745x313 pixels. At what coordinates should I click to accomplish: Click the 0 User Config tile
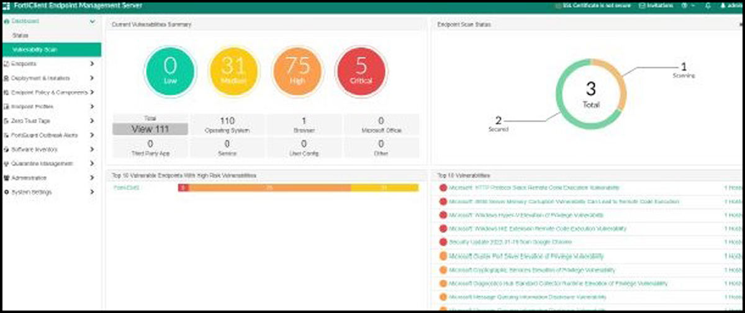(x=304, y=148)
